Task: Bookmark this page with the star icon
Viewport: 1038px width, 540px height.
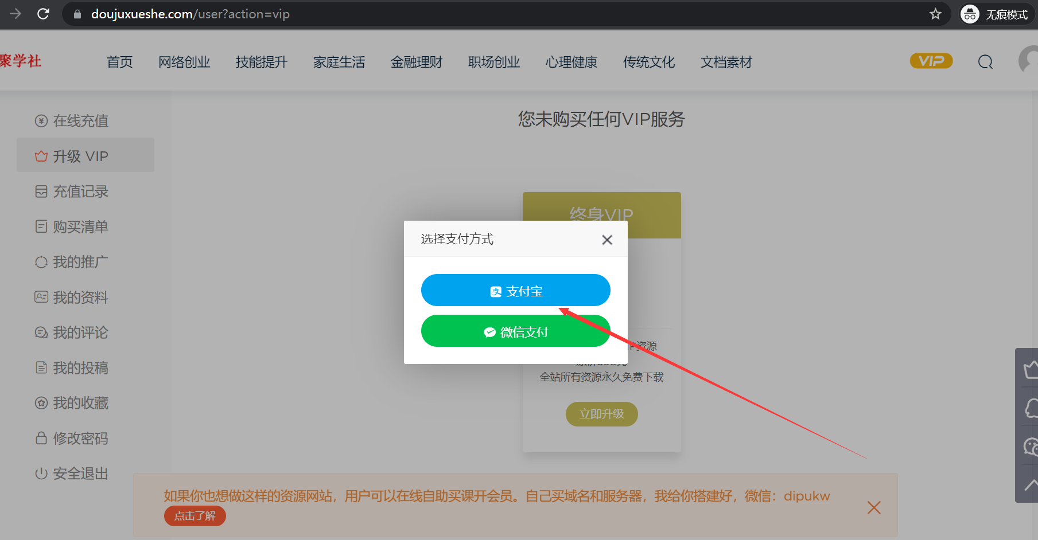Action: coord(935,14)
